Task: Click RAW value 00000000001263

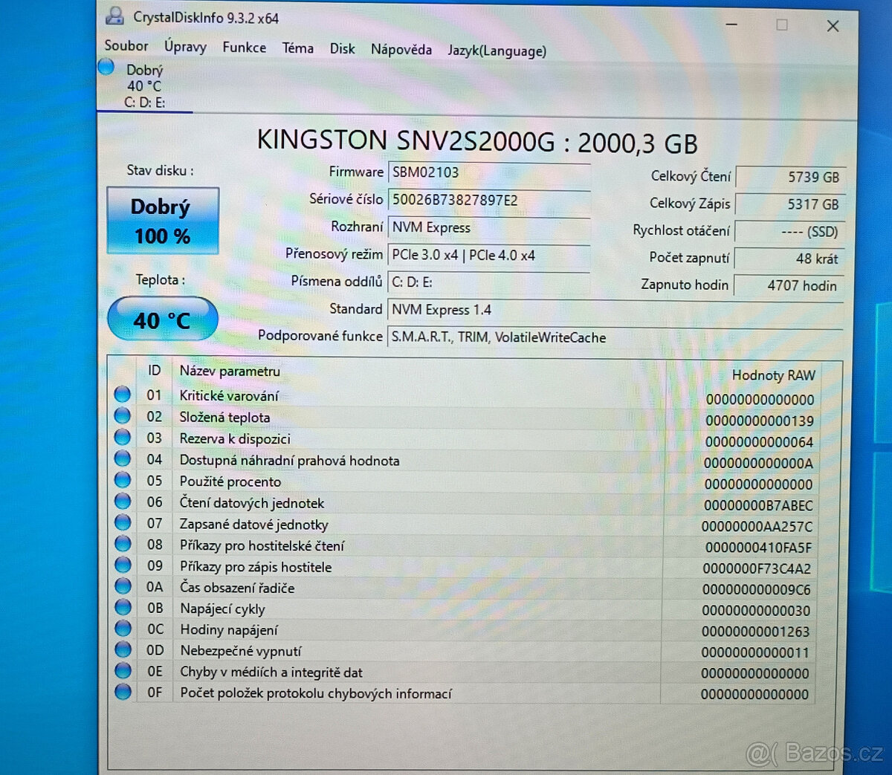Action: (x=756, y=632)
